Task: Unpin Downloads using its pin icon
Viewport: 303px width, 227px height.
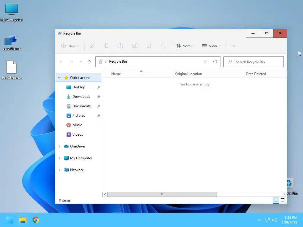Action: [x=99, y=97]
